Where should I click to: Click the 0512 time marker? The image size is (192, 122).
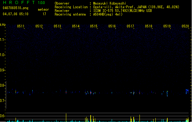tap(39, 26)
